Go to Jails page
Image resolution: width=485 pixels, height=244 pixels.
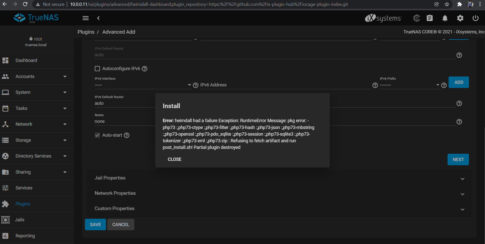(37, 220)
